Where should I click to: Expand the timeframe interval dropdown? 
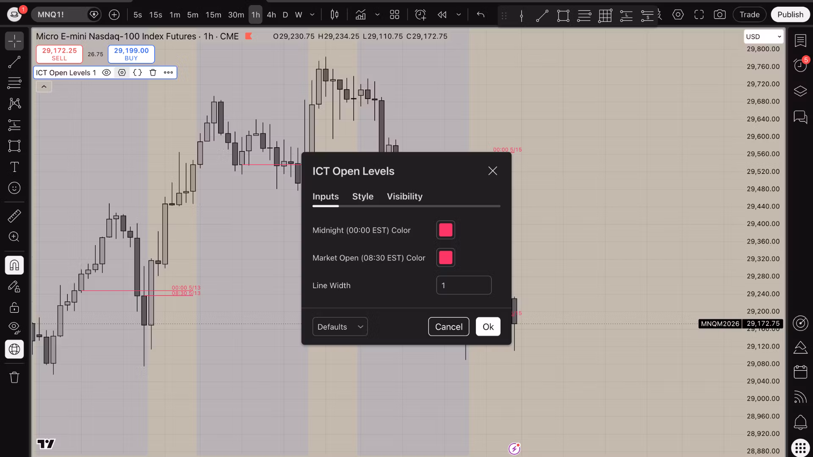pos(312,15)
